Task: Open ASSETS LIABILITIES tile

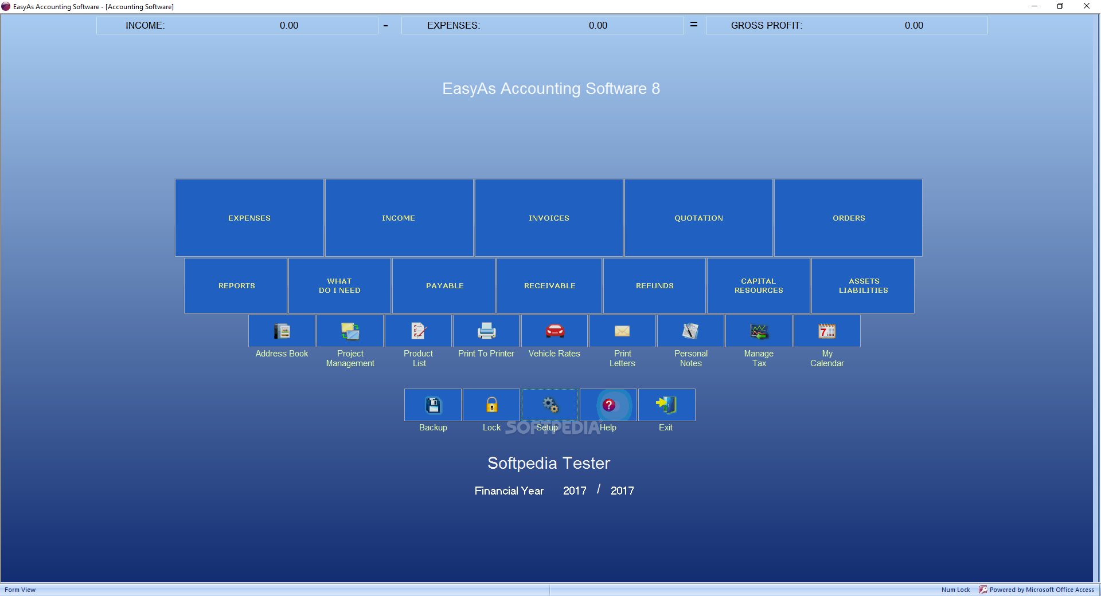Action: pyautogui.click(x=863, y=285)
